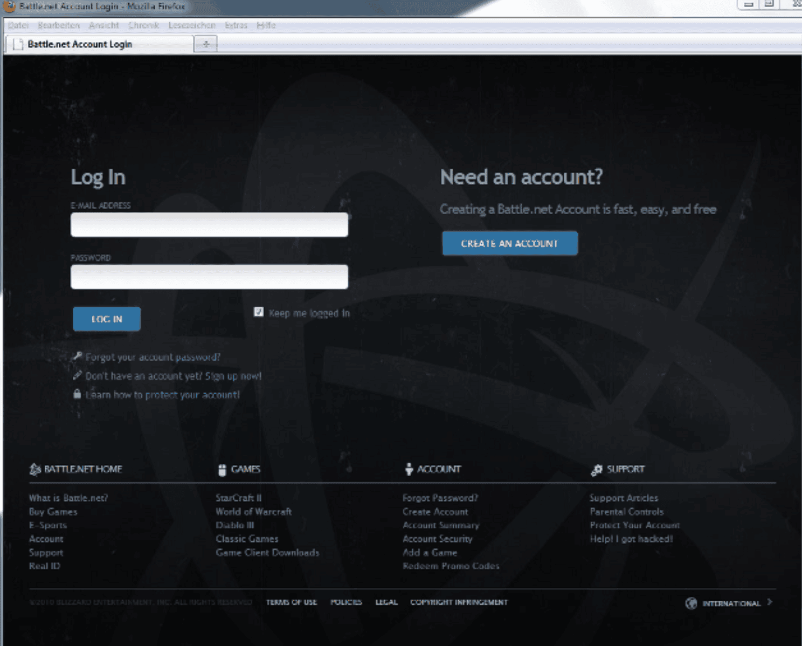The height and width of the screenshot is (646, 802).
Task: Click the Support footer gear icon
Action: point(596,470)
